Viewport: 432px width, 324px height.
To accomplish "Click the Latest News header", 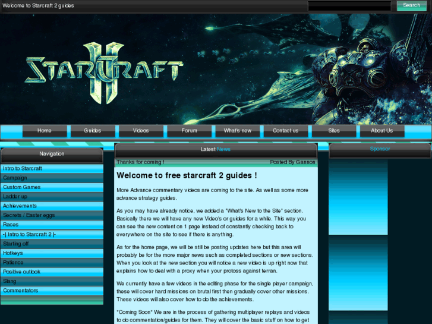I will [x=216, y=150].
